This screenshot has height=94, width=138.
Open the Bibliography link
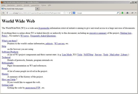pos(8,63)
